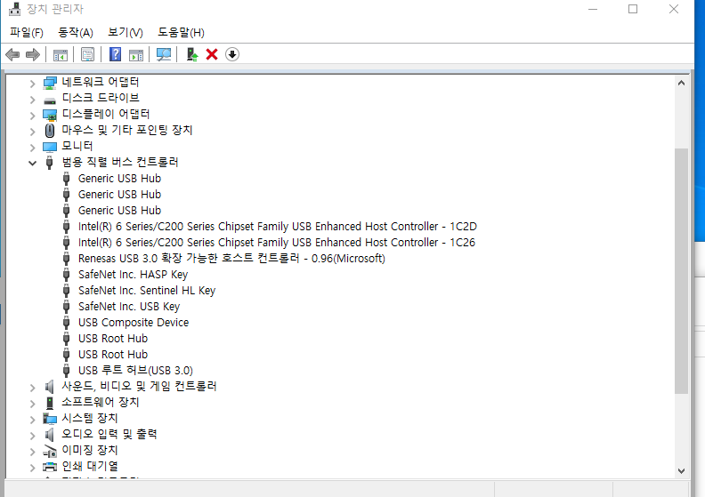Open the 동작(A) menu
The image size is (705, 497).
click(x=76, y=32)
